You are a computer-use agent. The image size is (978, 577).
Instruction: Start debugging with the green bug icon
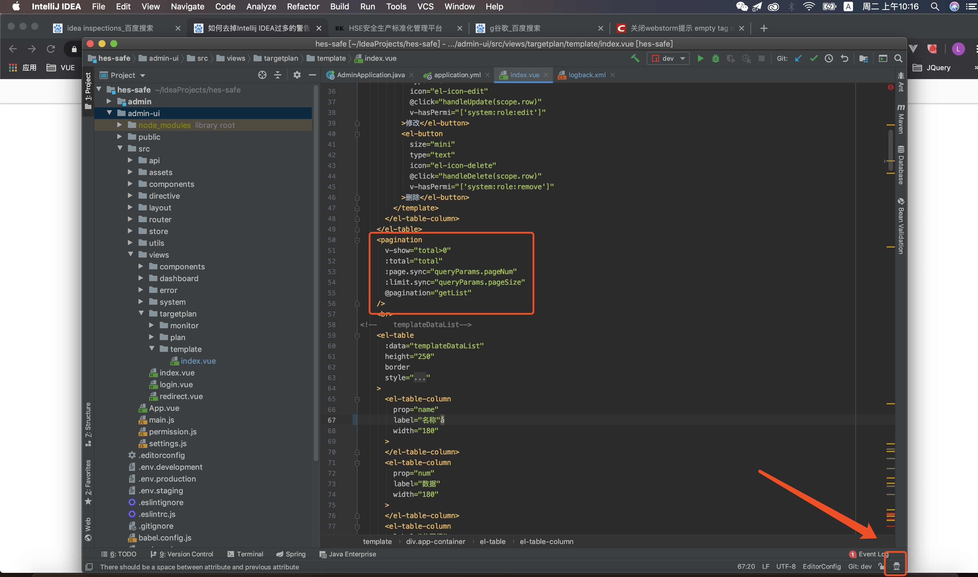[x=715, y=58]
